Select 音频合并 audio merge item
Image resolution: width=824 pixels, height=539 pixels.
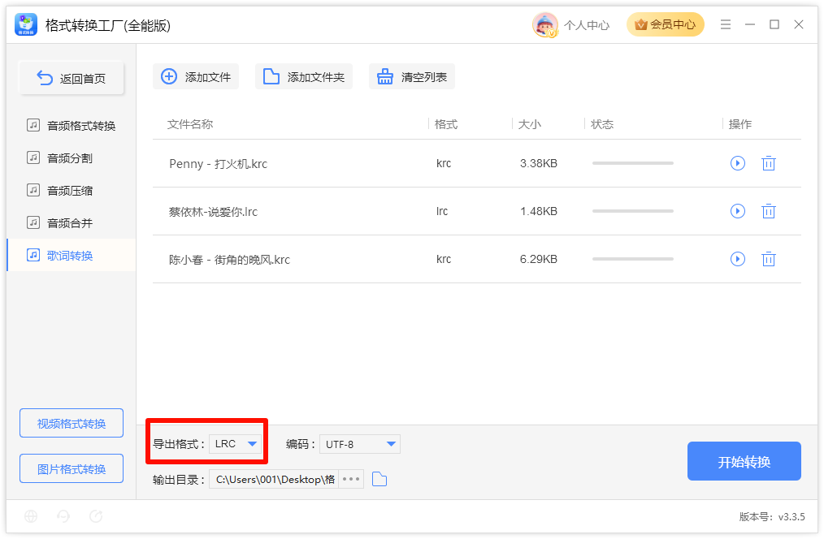pos(71,223)
